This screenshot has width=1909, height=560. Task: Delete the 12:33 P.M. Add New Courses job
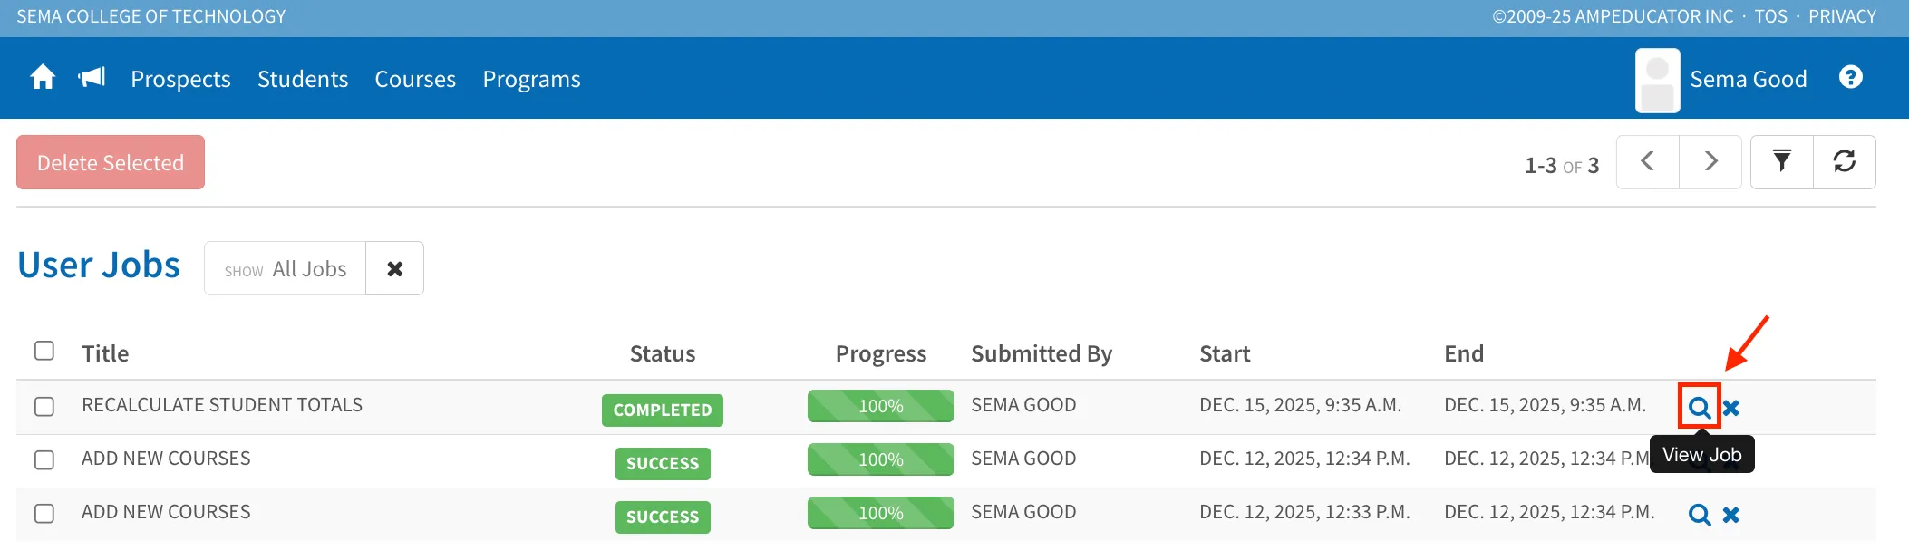tap(1731, 515)
